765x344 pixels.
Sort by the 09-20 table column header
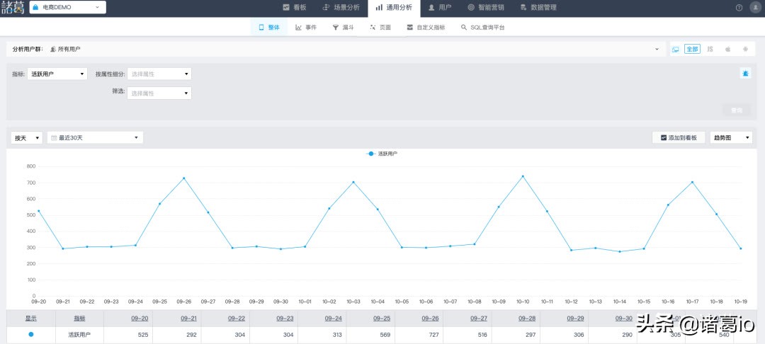click(x=140, y=319)
